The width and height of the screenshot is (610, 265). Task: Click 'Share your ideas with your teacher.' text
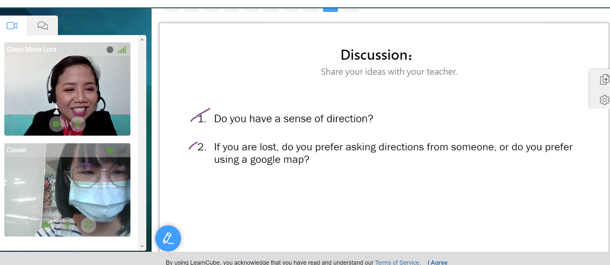click(x=389, y=72)
